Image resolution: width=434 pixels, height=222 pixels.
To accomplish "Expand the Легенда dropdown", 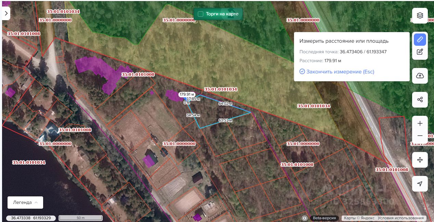I will pyautogui.click(x=25, y=203).
